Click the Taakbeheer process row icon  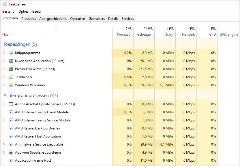tap(11, 77)
